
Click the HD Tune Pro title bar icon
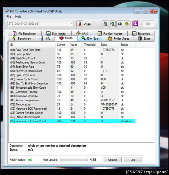[x=7, y=11]
